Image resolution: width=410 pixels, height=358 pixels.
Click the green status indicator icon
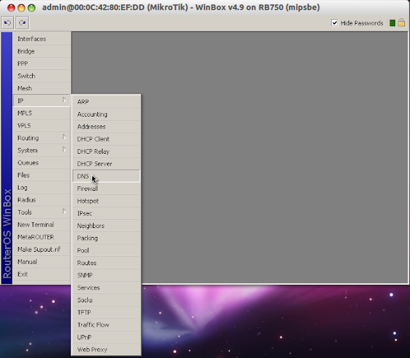[x=392, y=23]
